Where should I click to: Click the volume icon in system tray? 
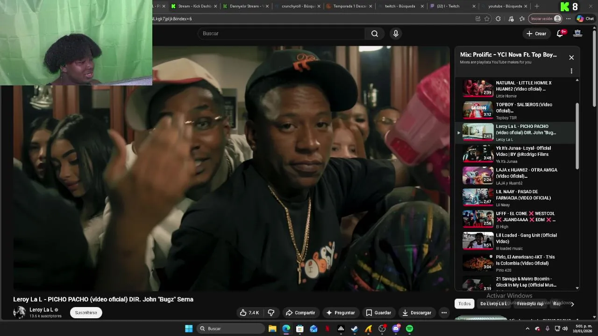[x=565, y=329]
